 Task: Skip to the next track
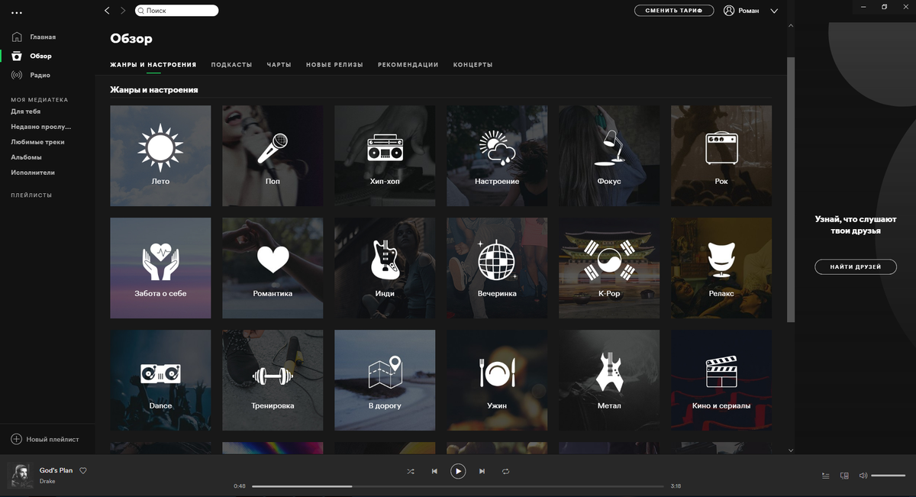482,472
